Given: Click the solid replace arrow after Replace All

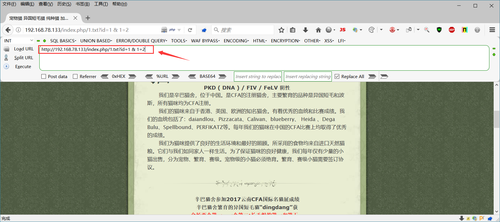Looking at the screenshot, I should (x=372, y=76).
